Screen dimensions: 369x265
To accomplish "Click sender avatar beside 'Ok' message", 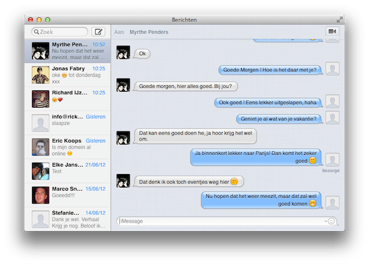I will pyautogui.click(x=123, y=52).
